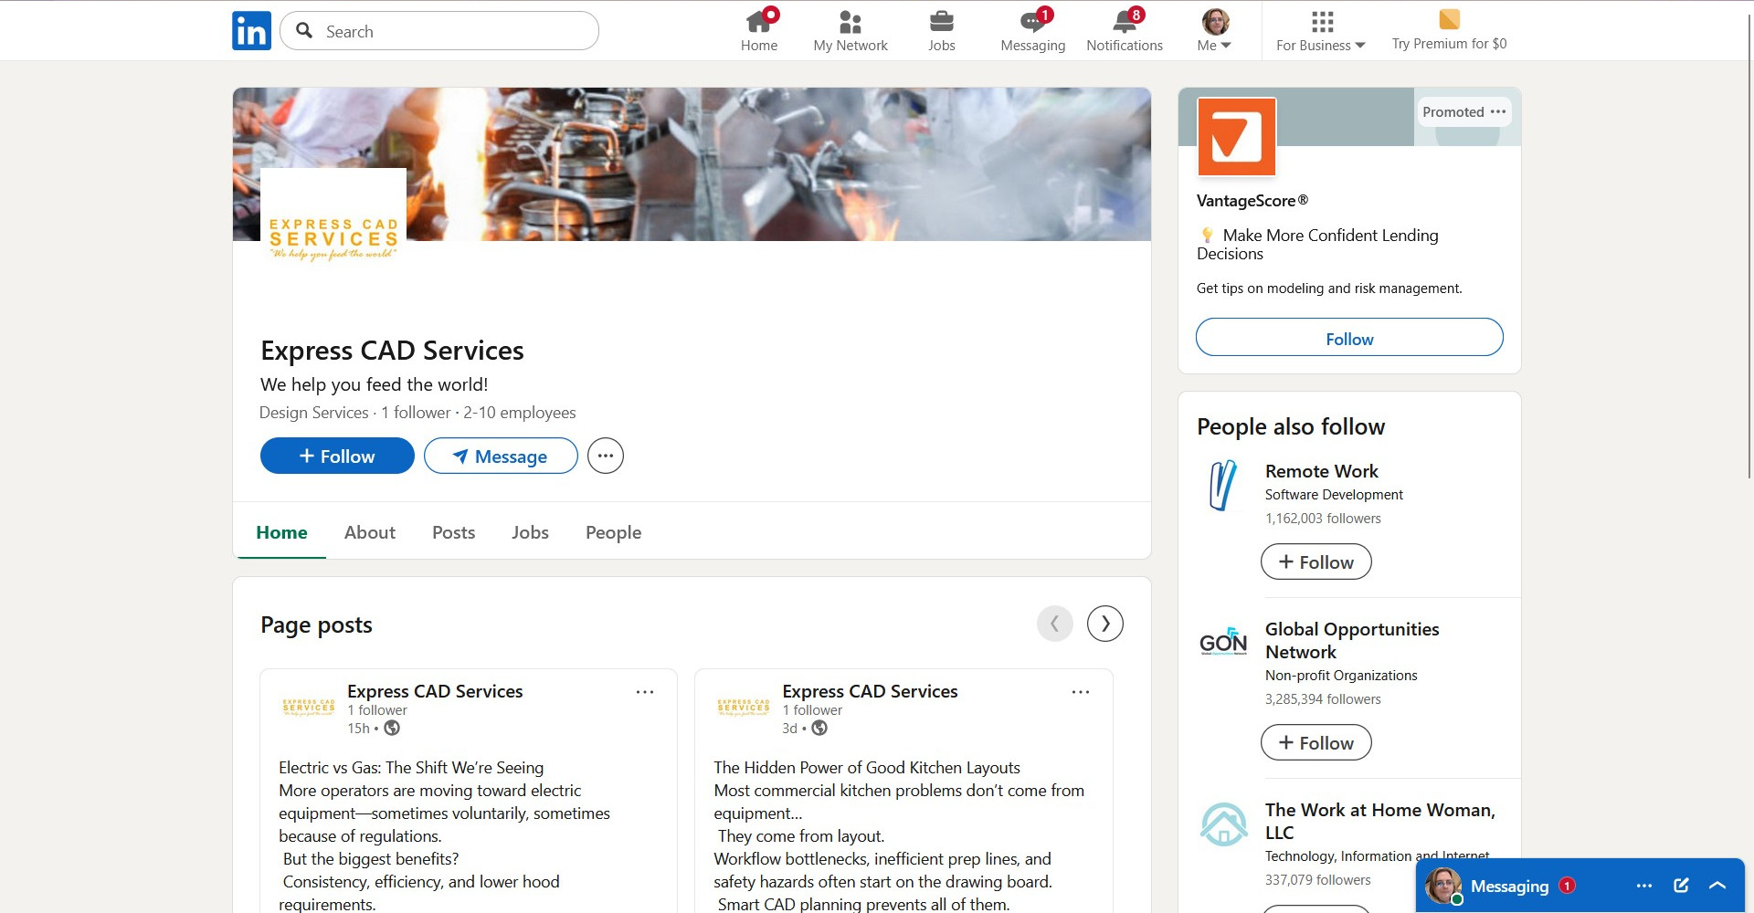The image size is (1754, 913).
Task: Follow the Express CAD Services page
Action: 337,456
